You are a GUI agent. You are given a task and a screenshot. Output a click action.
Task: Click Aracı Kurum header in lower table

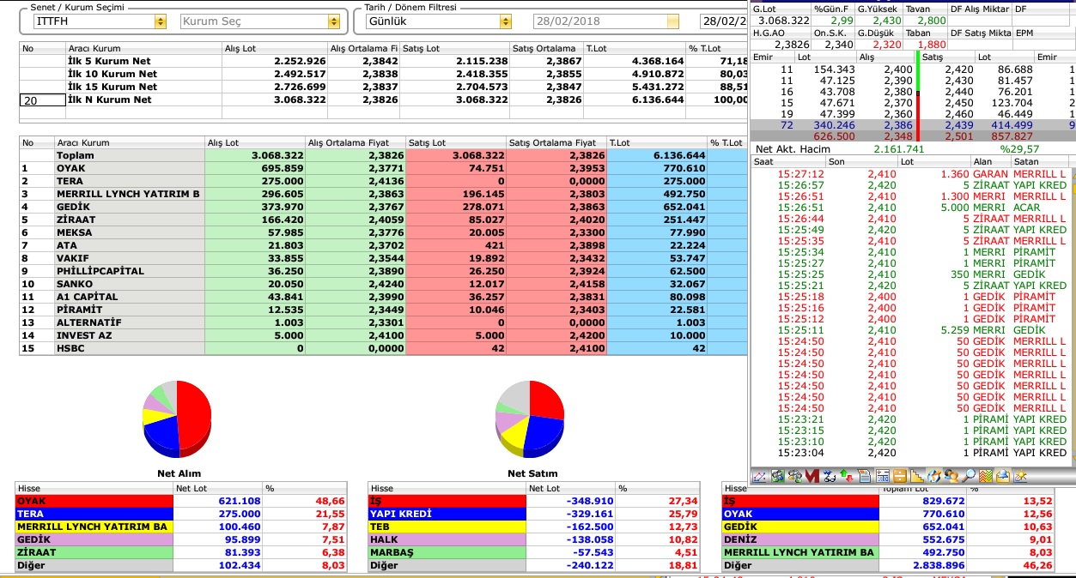coord(129,142)
